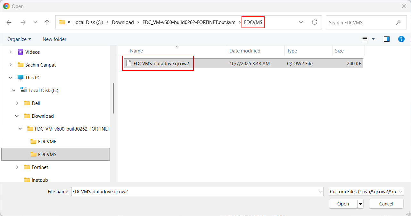Refresh the FDCVMS folder contents

[314, 22]
